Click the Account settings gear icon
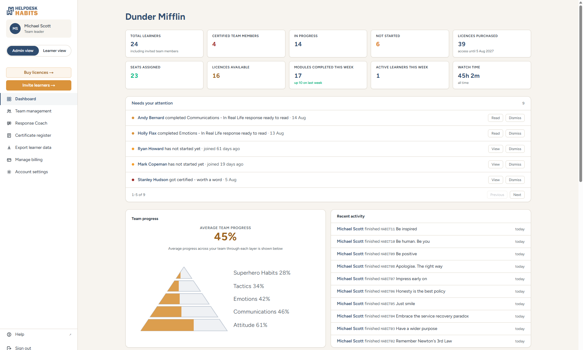This screenshot has height=350, width=583. coord(9,172)
